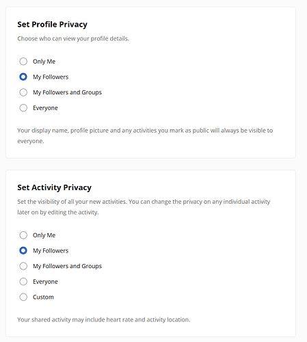Click the 'Custom' label text

click(x=43, y=297)
